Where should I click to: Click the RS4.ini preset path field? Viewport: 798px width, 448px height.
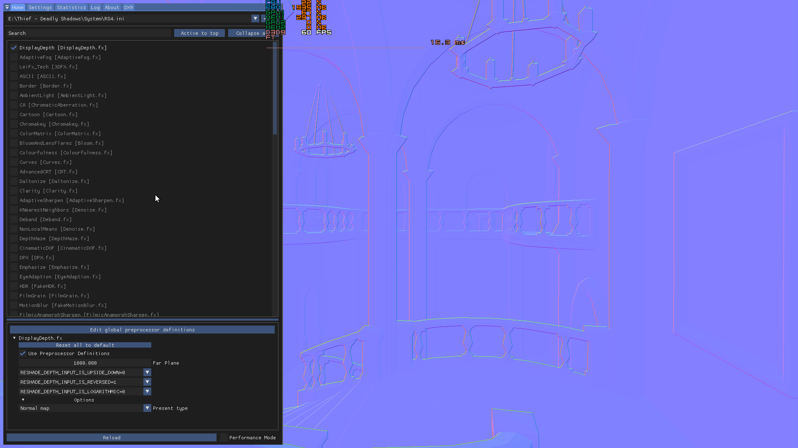pyautogui.click(x=129, y=19)
